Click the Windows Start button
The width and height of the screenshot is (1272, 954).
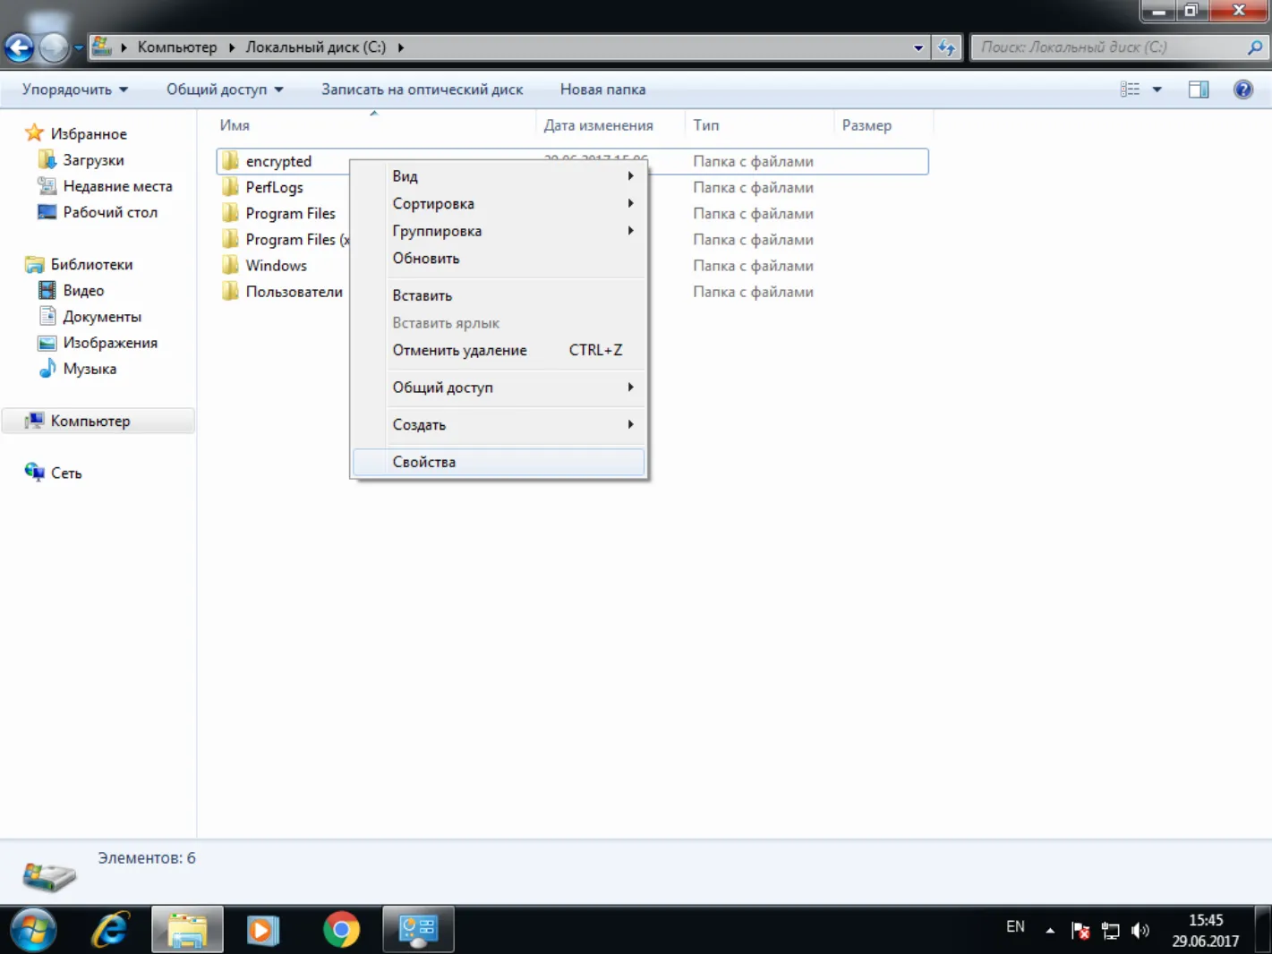pos(33,930)
